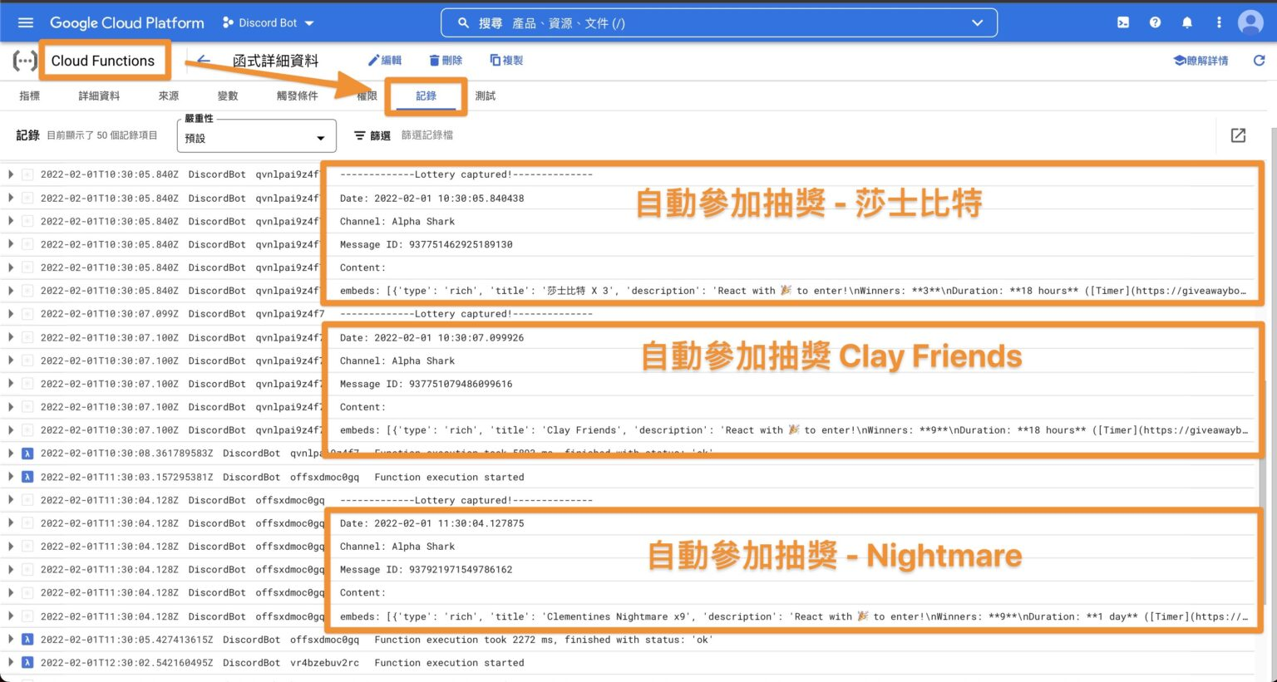Expand log row with 莎士比特 X 3 embeds
Viewport: 1277px width, 682px height.
tap(11, 291)
